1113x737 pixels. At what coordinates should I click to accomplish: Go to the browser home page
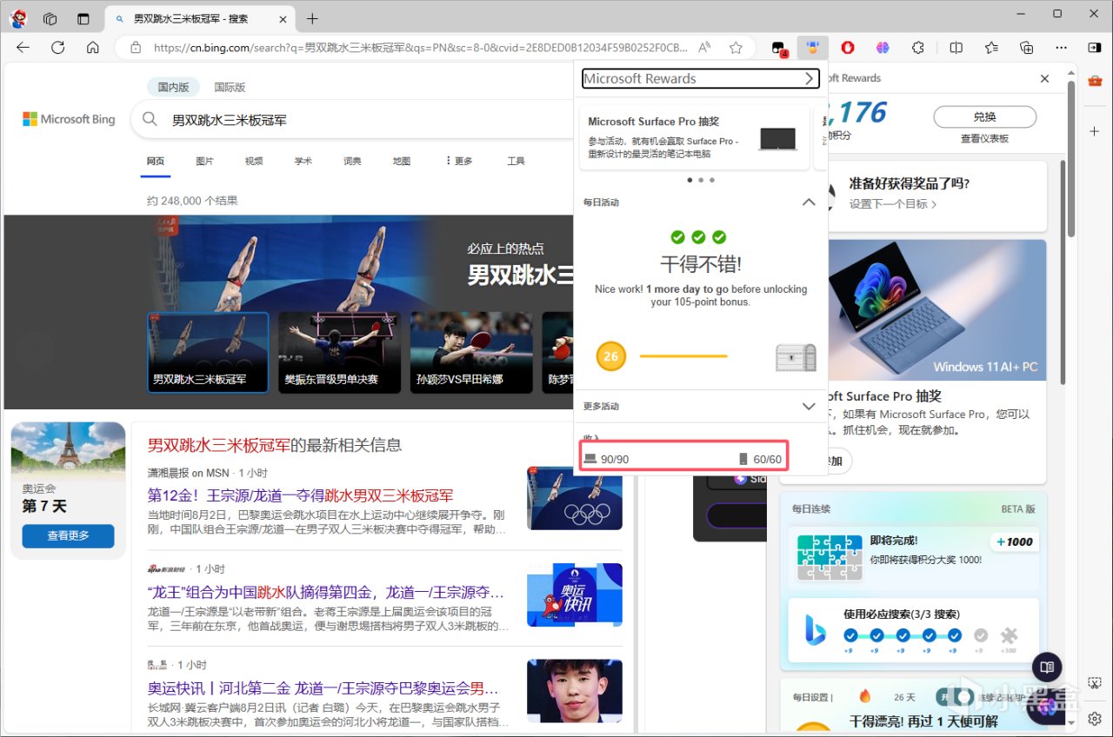click(x=92, y=48)
